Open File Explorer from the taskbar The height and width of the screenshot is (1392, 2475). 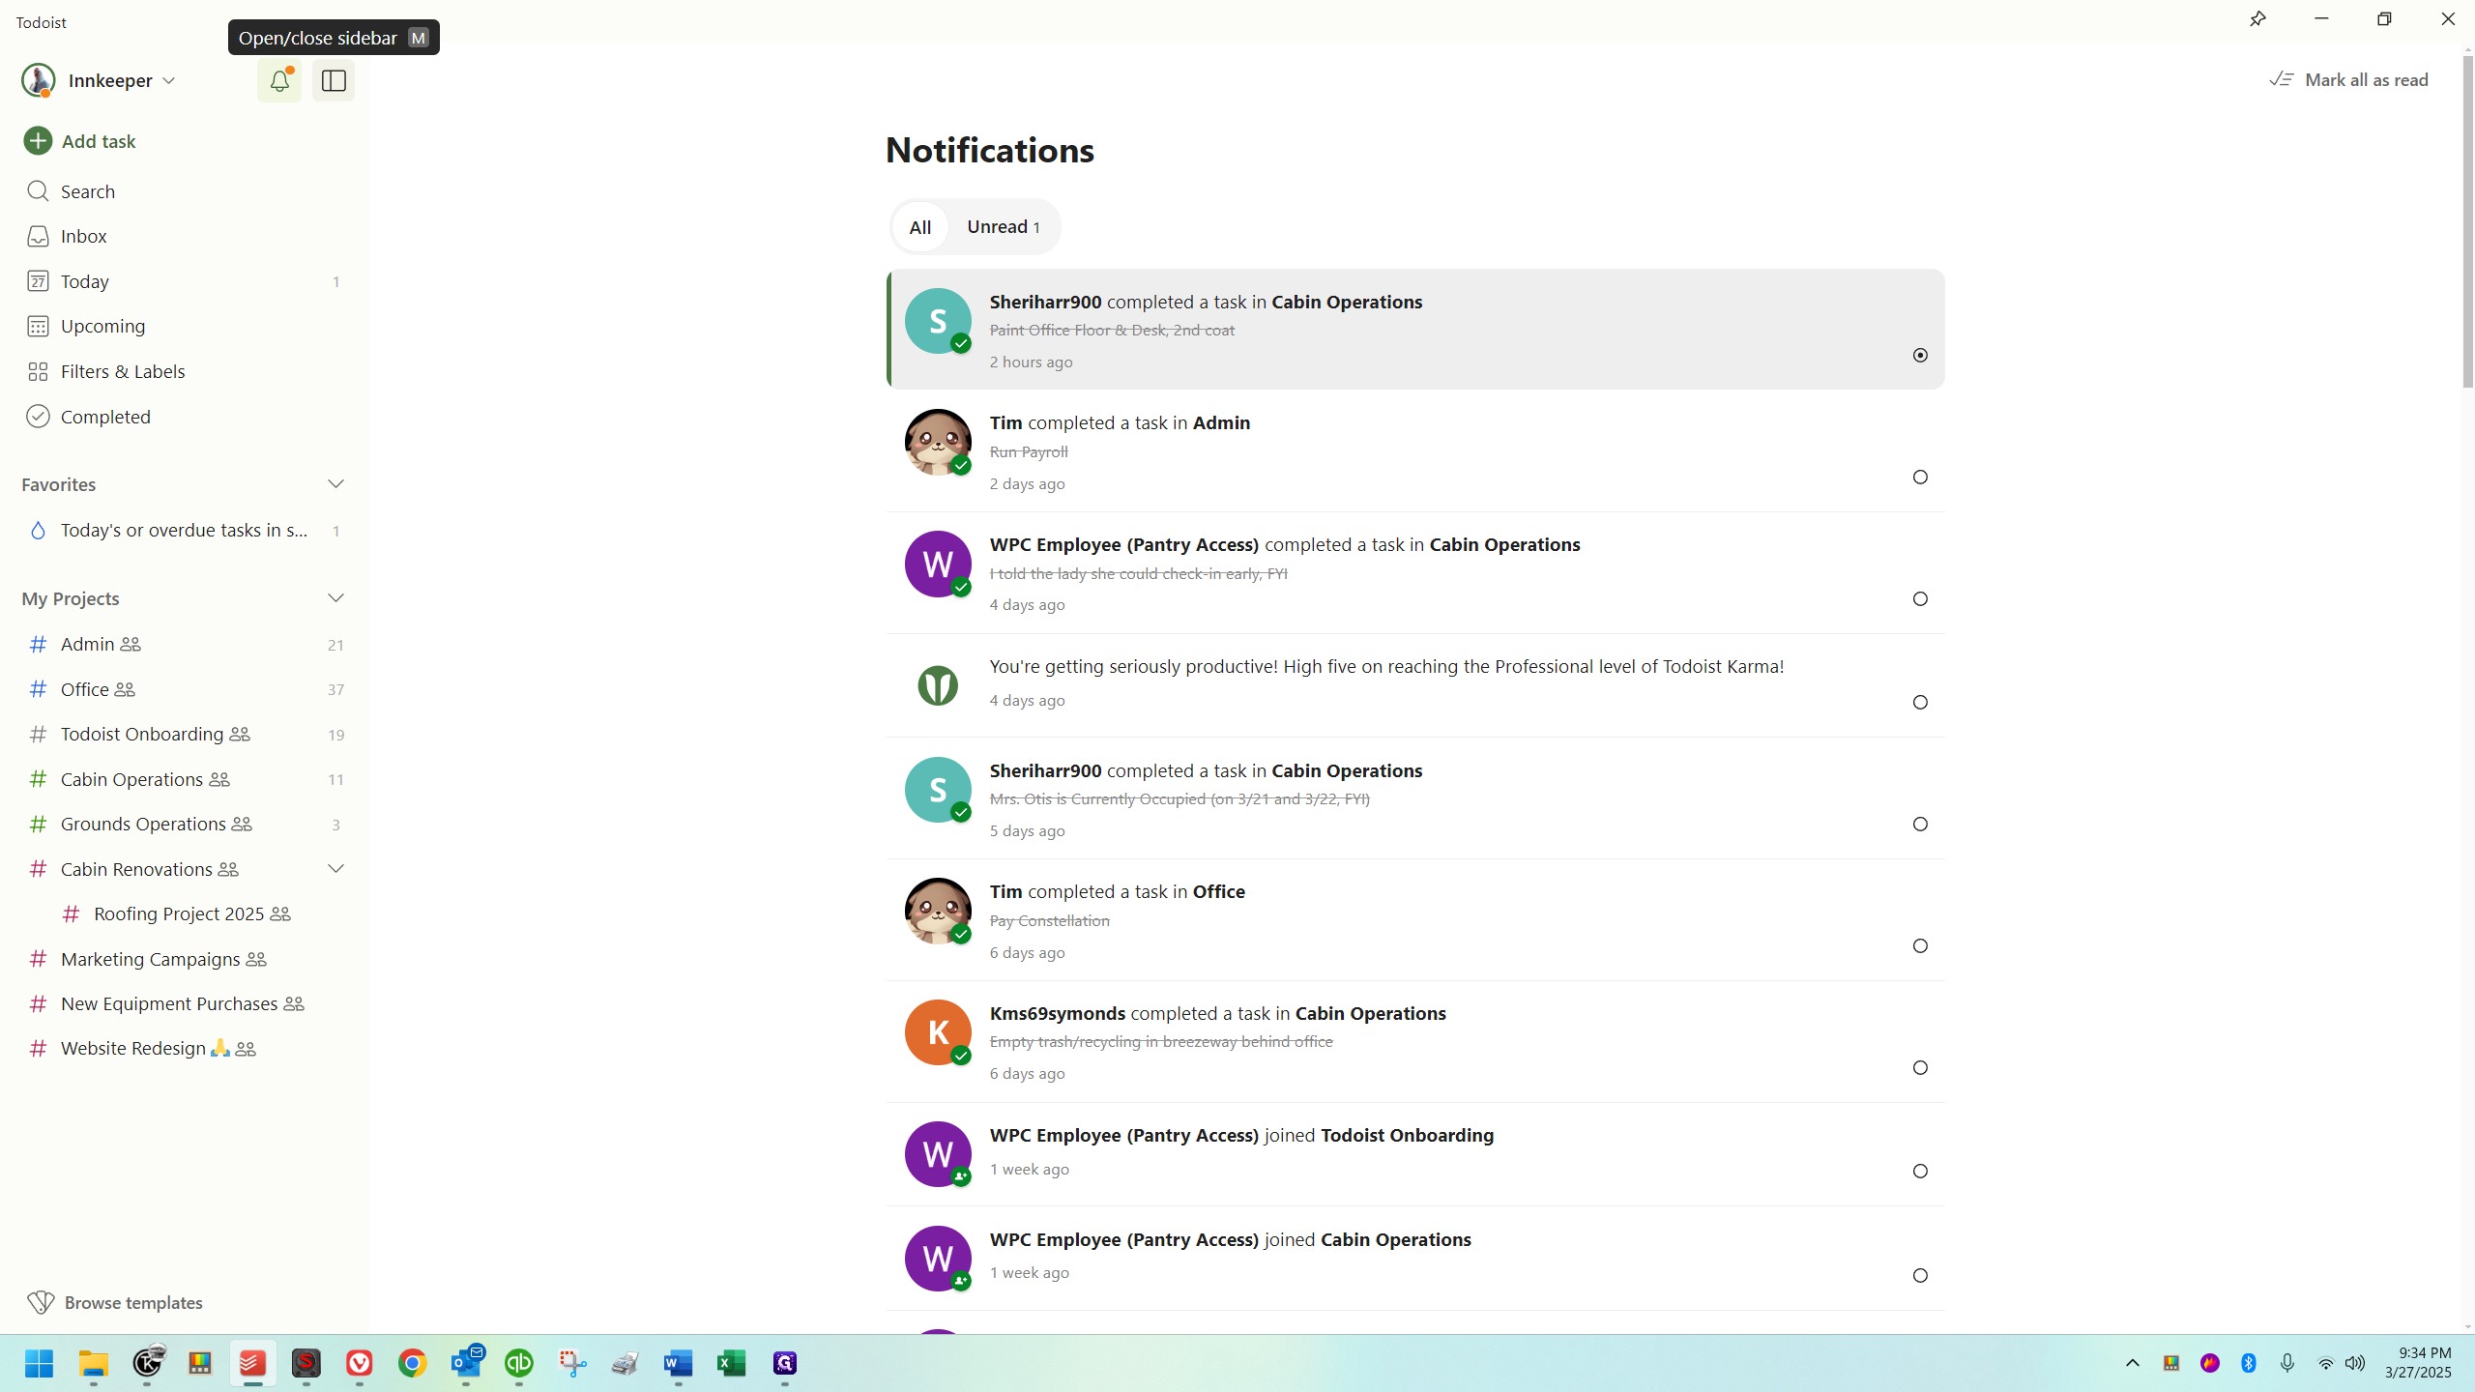click(x=94, y=1363)
